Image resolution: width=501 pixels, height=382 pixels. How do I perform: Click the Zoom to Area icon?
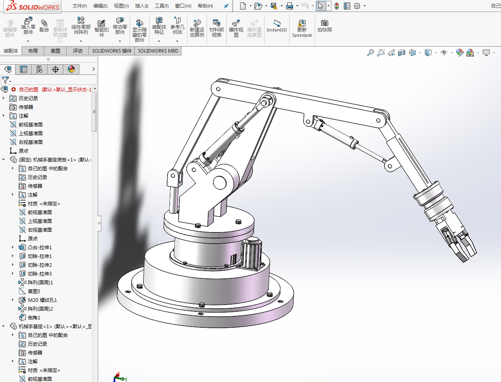[x=381, y=53]
